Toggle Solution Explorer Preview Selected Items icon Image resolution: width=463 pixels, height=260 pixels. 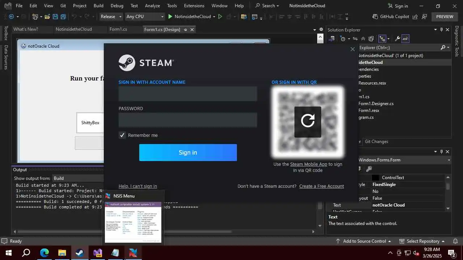(x=405, y=39)
